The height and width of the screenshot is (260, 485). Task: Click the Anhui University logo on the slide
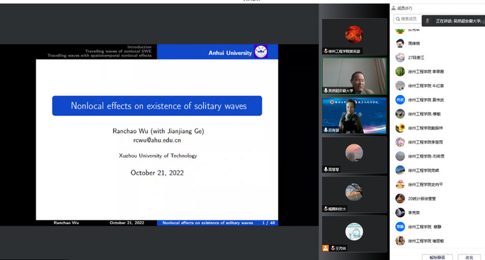coord(261,52)
